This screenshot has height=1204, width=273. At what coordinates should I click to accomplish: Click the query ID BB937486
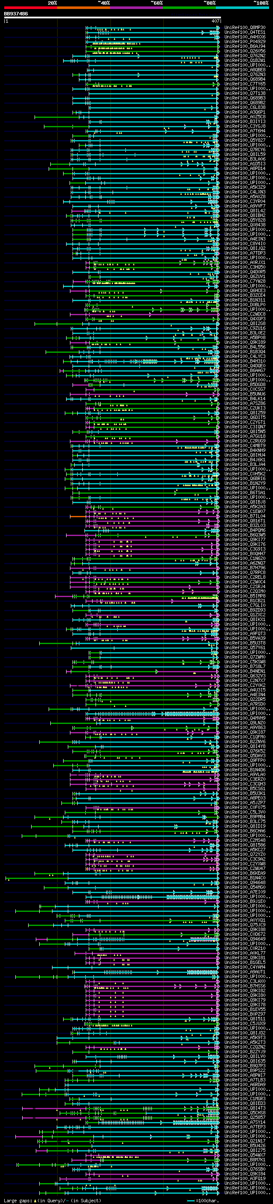click(x=16, y=14)
